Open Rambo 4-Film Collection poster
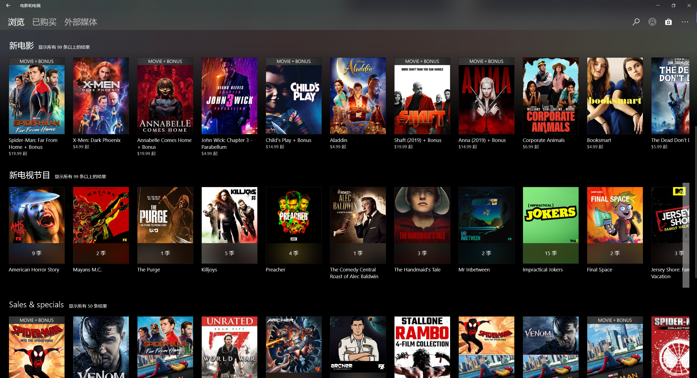697x378 pixels. 422,347
